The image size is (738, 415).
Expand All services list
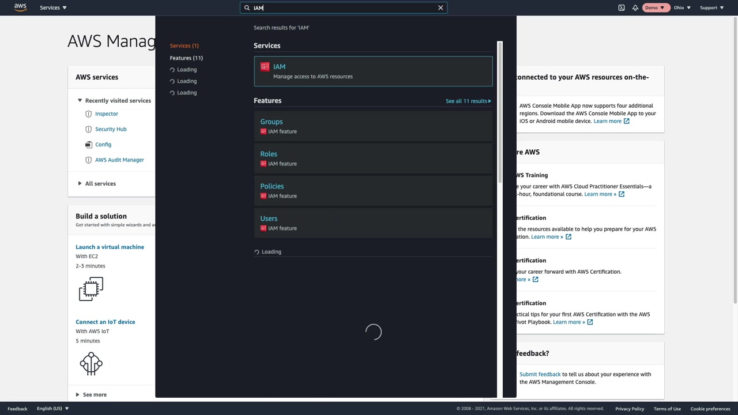click(x=96, y=183)
